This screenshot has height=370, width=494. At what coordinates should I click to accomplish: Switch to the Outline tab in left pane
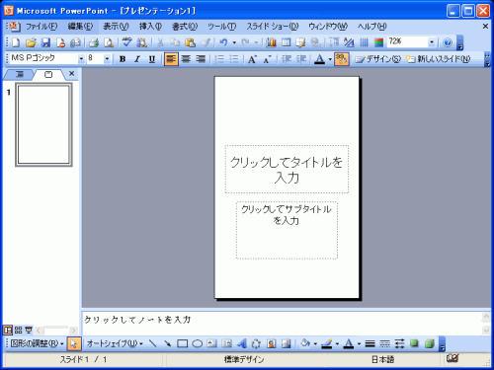coord(20,74)
